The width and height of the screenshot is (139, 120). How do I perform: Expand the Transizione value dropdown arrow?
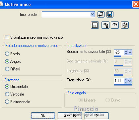click(x=130, y=81)
